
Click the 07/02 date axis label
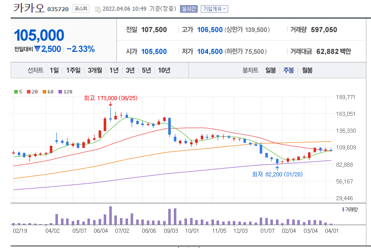[x=122, y=231]
